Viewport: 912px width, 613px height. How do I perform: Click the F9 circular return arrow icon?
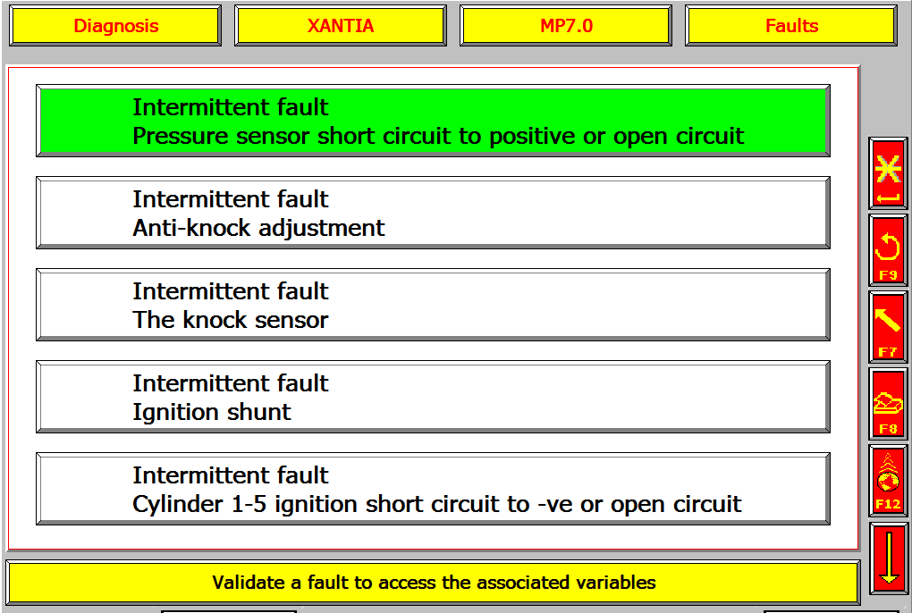(x=888, y=250)
